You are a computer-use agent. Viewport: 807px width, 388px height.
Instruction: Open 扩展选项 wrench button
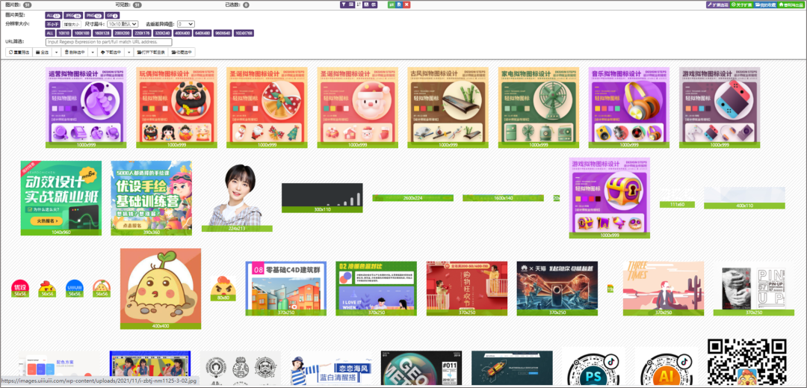(718, 4)
